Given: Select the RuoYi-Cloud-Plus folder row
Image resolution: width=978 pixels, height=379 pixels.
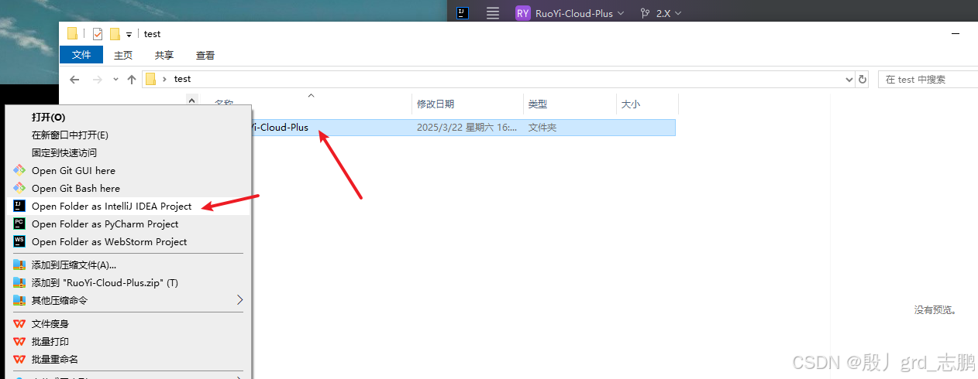Looking at the screenshot, I should click(463, 128).
